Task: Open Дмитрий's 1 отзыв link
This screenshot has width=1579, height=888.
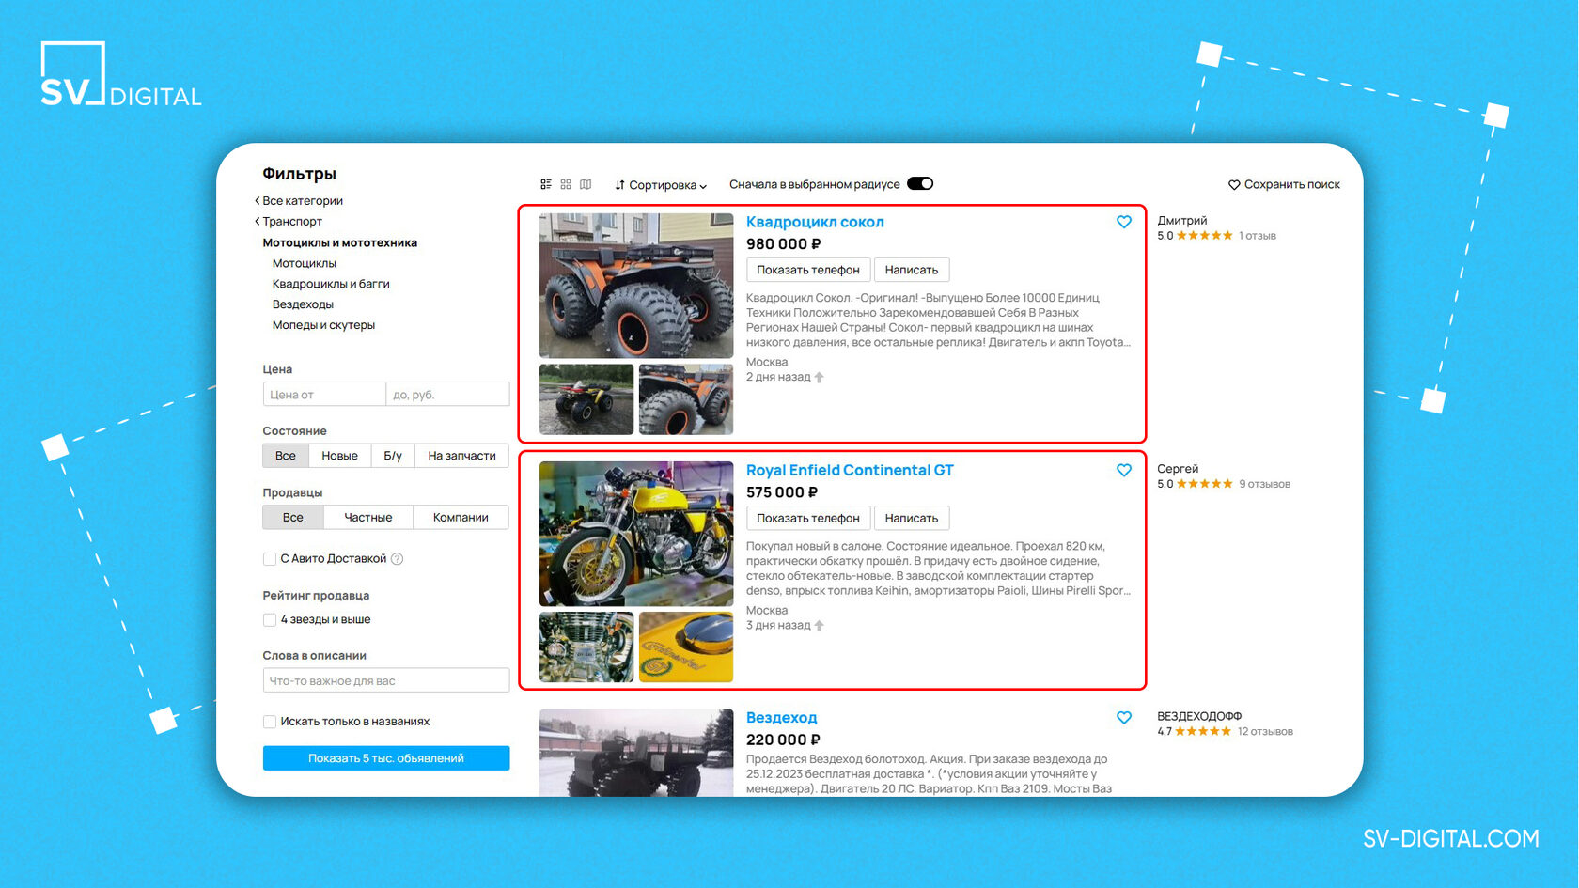Action: coord(1258,236)
